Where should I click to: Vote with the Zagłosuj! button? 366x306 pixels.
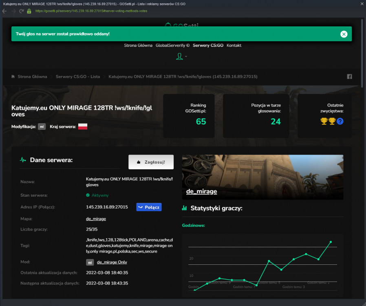(x=151, y=162)
